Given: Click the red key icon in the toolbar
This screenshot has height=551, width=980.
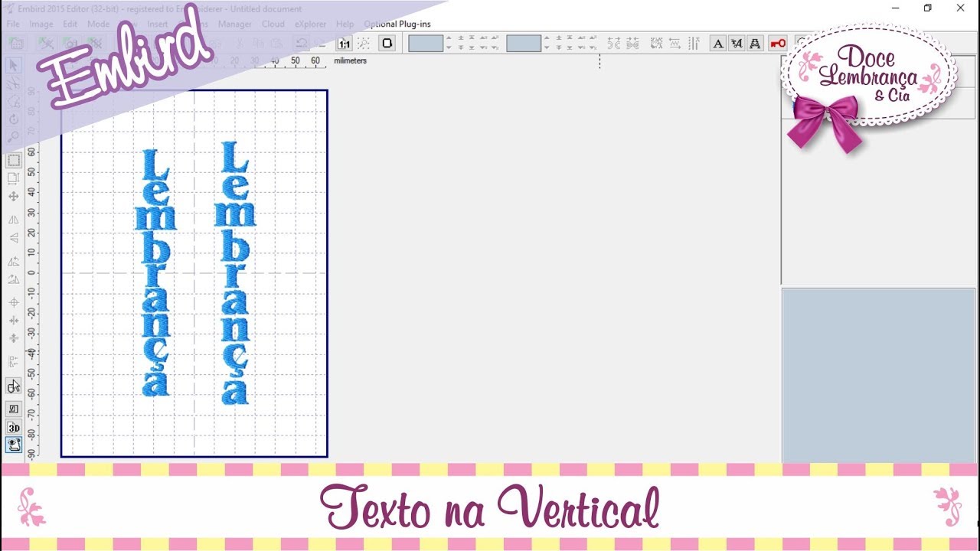Looking at the screenshot, I should 778,44.
